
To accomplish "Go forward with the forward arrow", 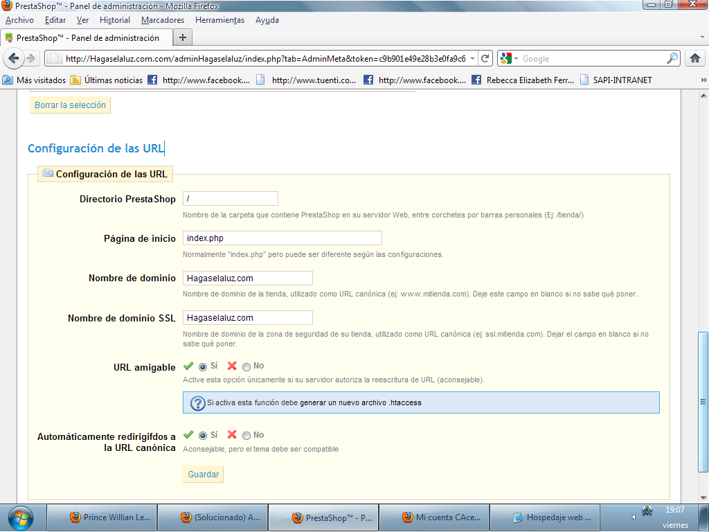I will click(x=30, y=58).
